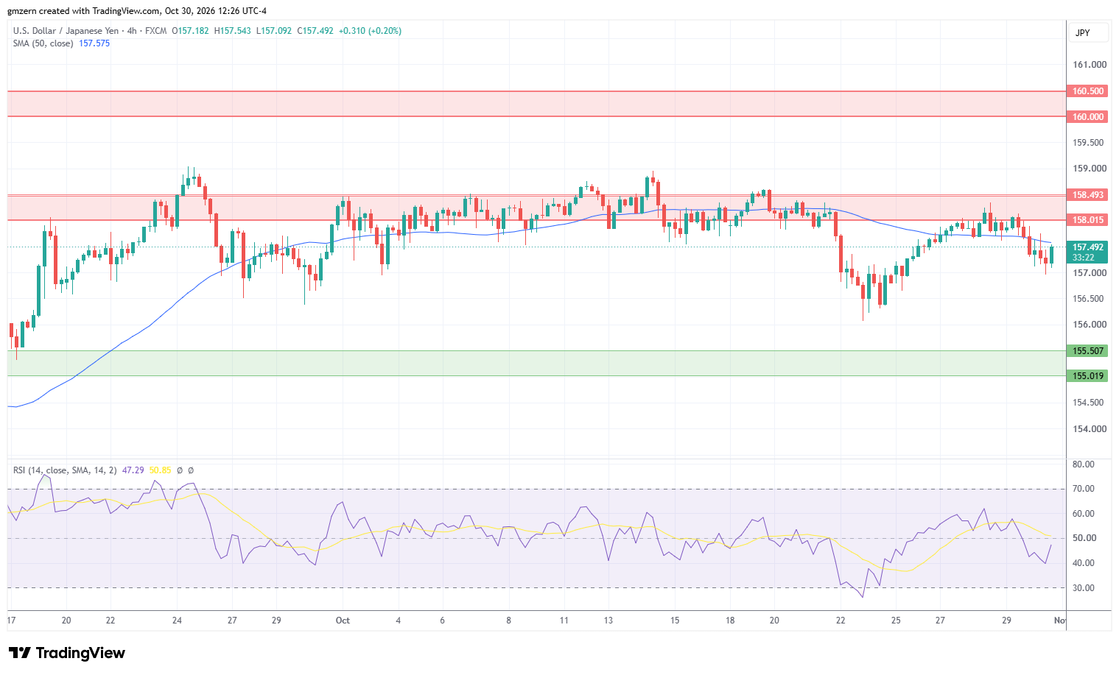Click the RSI (14, close, SMA, 14, 2) label
This screenshot has height=675, width=1119.
[x=65, y=470]
